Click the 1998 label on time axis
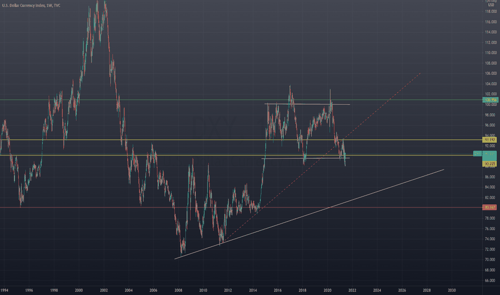500x295 pixels. pyautogui.click(x=54, y=290)
